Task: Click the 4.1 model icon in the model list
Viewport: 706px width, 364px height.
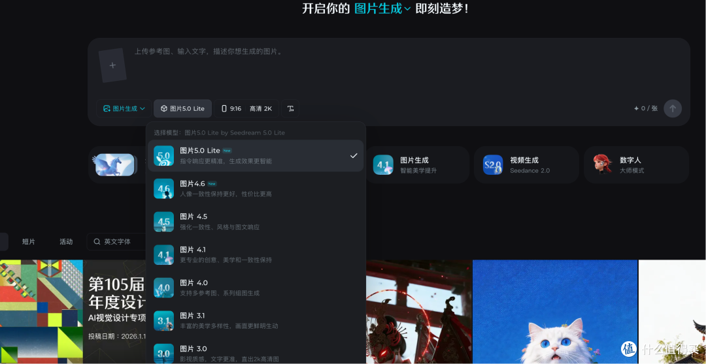Action: pos(164,255)
